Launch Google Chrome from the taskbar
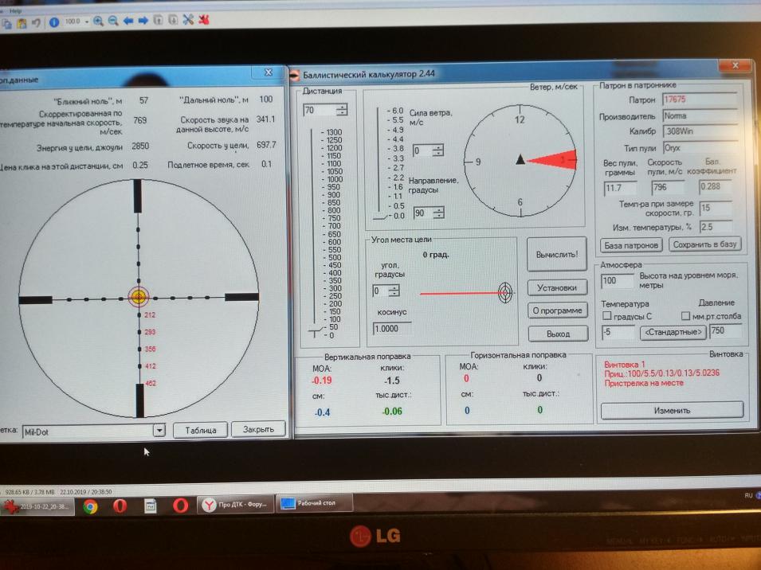This screenshot has height=570, width=761. pyautogui.click(x=90, y=506)
